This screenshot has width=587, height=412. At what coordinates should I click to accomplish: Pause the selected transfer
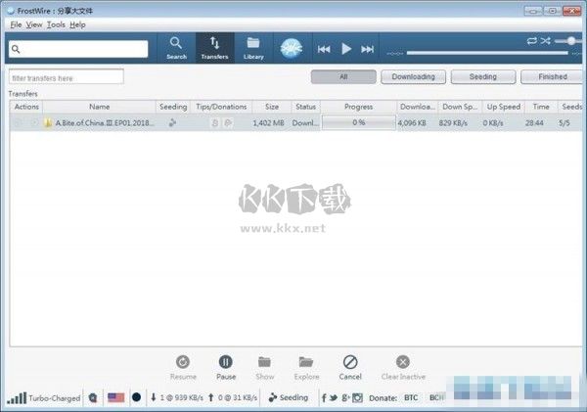[226, 367]
